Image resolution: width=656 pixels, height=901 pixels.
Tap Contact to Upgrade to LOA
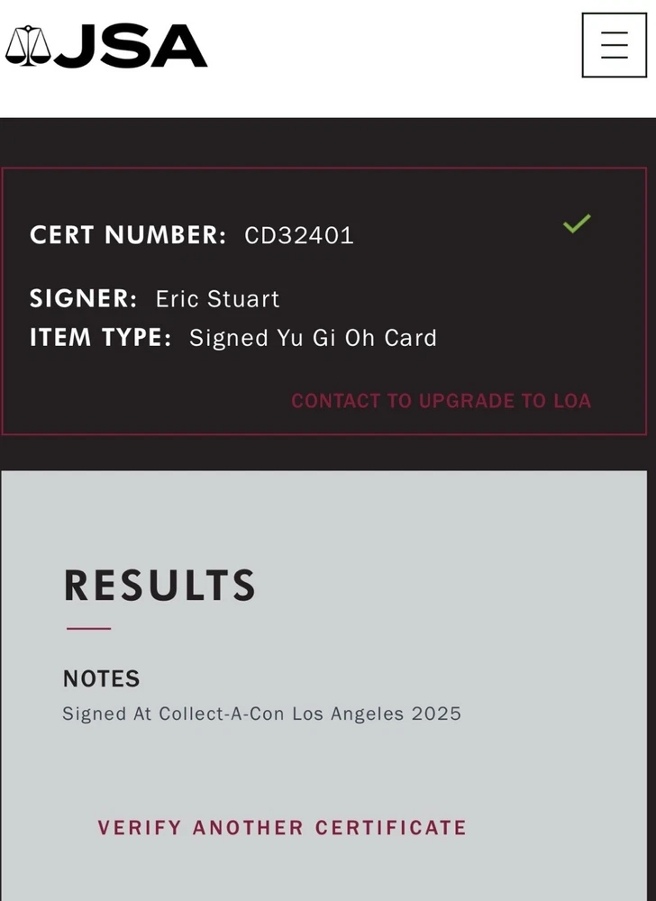coord(441,401)
